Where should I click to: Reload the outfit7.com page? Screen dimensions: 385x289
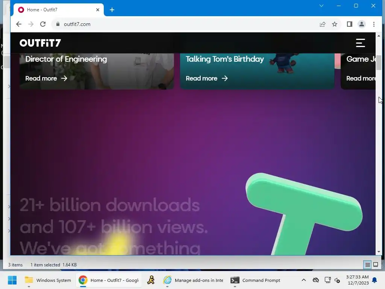click(43, 24)
